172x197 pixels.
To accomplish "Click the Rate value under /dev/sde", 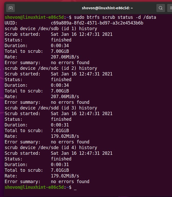I will click(65, 176).
